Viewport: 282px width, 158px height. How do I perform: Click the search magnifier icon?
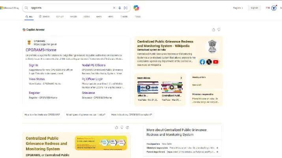coord(26,8)
